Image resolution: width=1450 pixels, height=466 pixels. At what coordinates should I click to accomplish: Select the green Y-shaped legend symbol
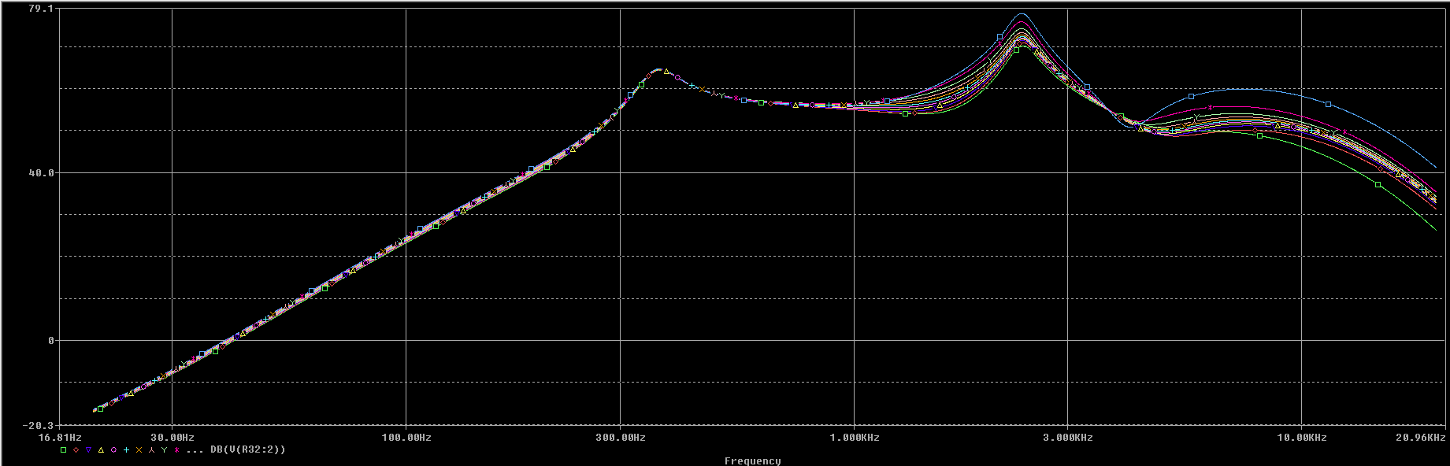coord(165,450)
